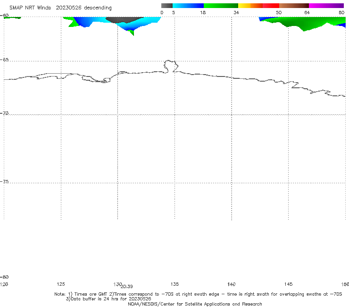Click the NOAA/NESDIS Center for Satellite Applications credit
Viewport: 349px width, 307px height.
coord(195,304)
